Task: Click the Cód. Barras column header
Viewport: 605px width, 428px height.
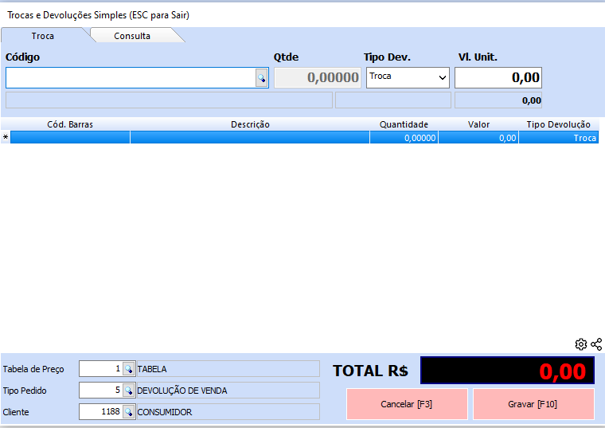Action: 70,124
